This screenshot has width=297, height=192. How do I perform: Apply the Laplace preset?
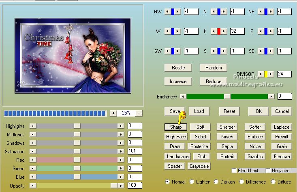point(282,127)
